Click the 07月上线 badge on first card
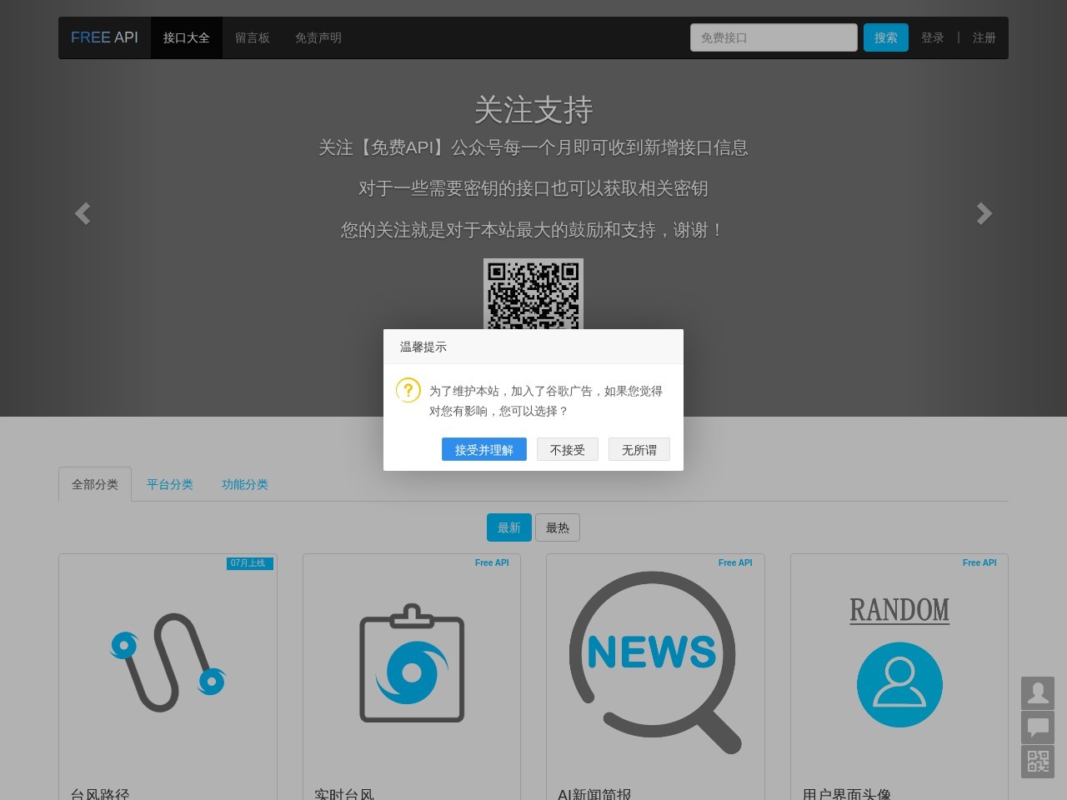Viewport: 1067px width, 800px height. pyautogui.click(x=249, y=563)
